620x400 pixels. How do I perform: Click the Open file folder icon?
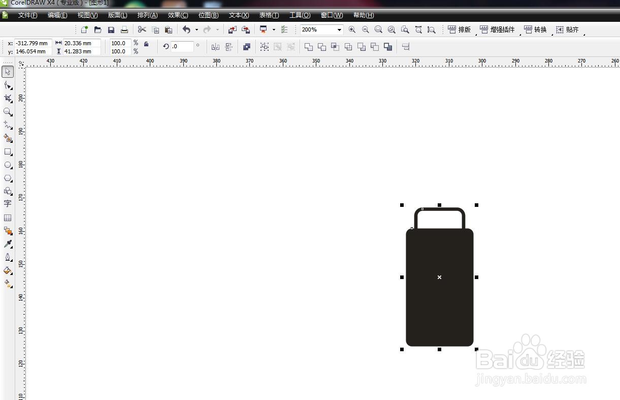(x=97, y=29)
